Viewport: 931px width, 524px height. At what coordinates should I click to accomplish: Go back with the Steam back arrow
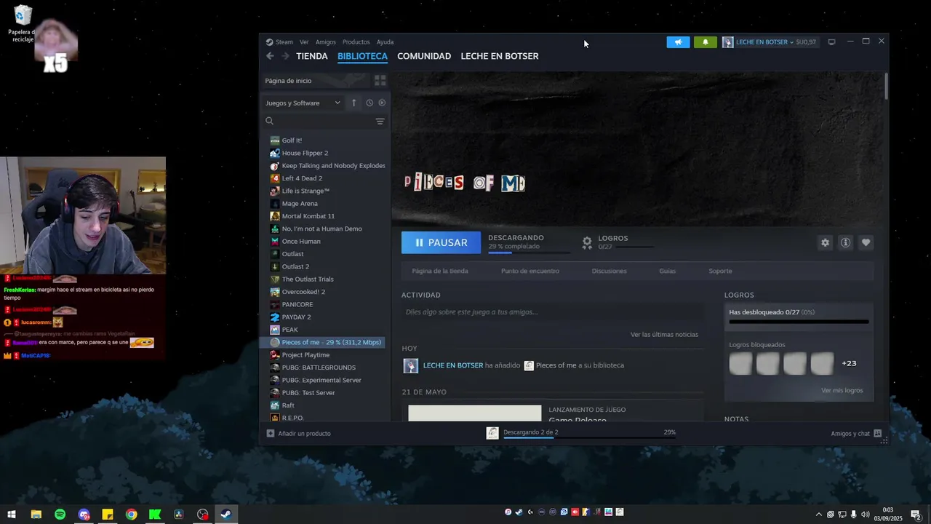[x=270, y=56]
